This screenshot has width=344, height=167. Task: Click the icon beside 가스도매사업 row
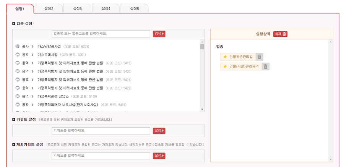[x=17, y=55]
